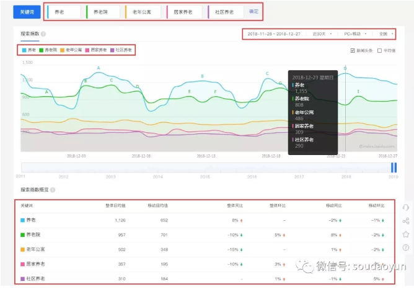
Task: Click the 老年公寓 keyword input box
Action: [x=144, y=11]
